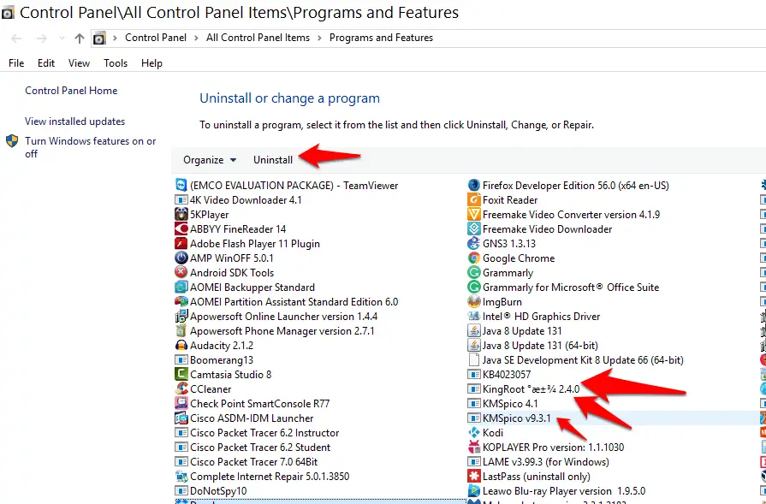Click the Firefox Developer Edition icon

point(474,185)
